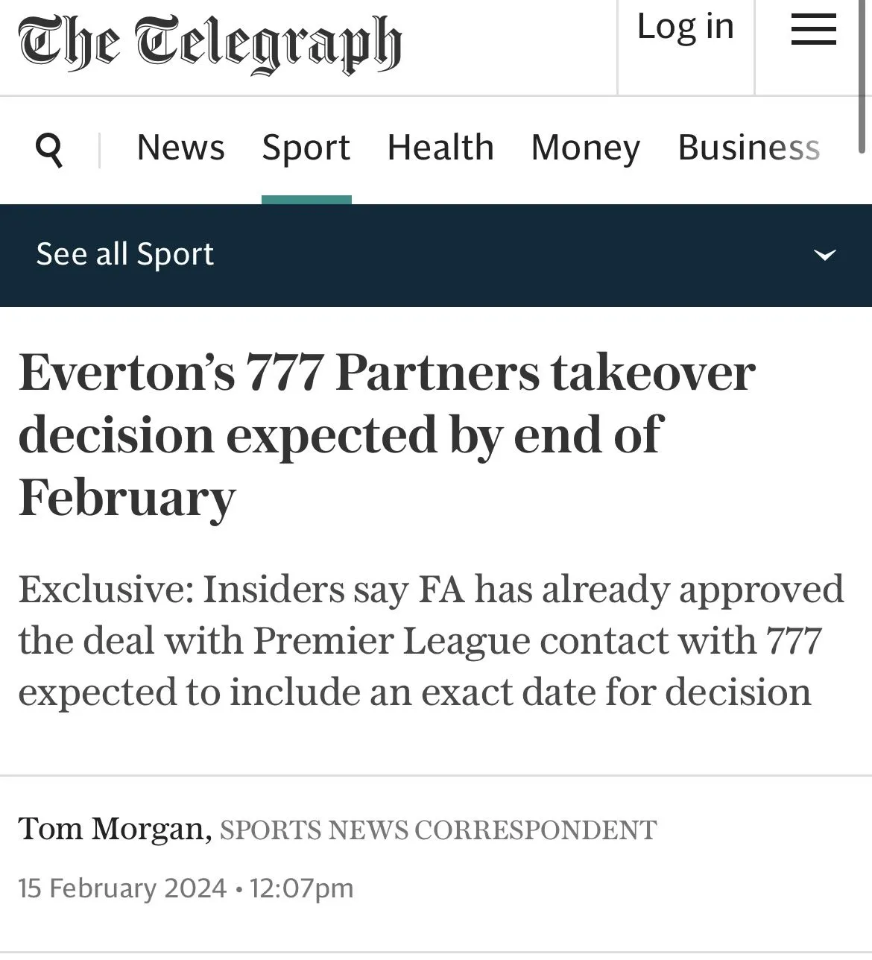Click the Sports News Correspondent label
Image resolution: width=872 pixels, height=960 pixels.
pyautogui.click(x=438, y=830)
